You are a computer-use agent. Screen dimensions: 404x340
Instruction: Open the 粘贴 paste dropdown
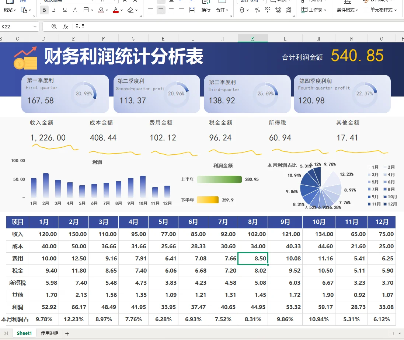point(10,10)
